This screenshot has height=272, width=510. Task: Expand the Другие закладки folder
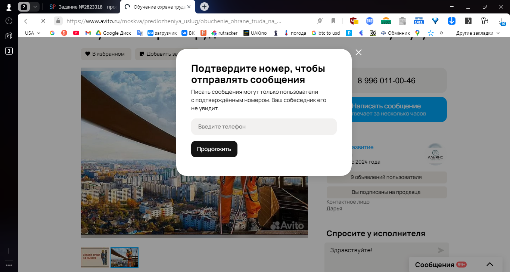pos(478,33)
